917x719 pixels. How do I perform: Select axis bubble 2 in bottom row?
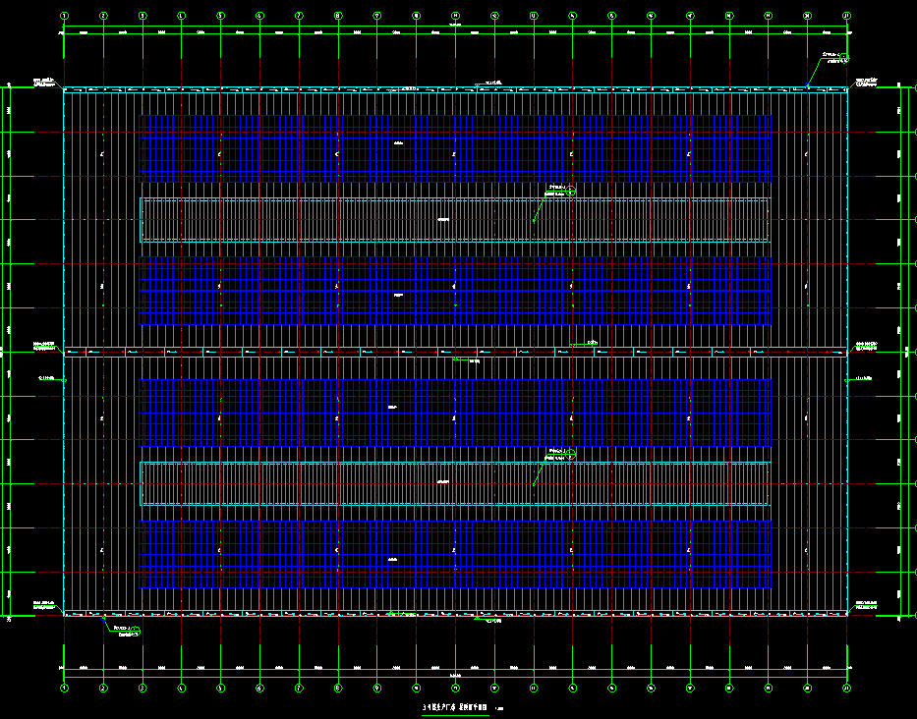coord(103,689)
